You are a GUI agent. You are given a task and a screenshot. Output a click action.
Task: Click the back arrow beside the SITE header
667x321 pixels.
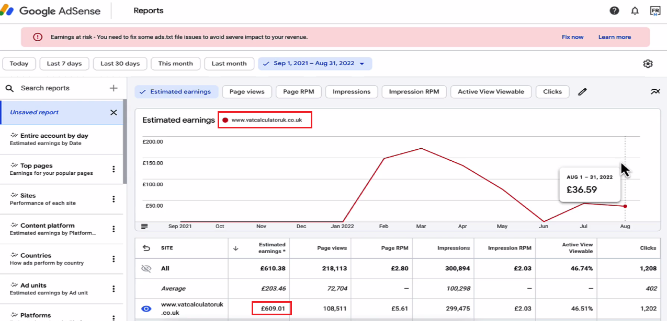coord(146,248)
